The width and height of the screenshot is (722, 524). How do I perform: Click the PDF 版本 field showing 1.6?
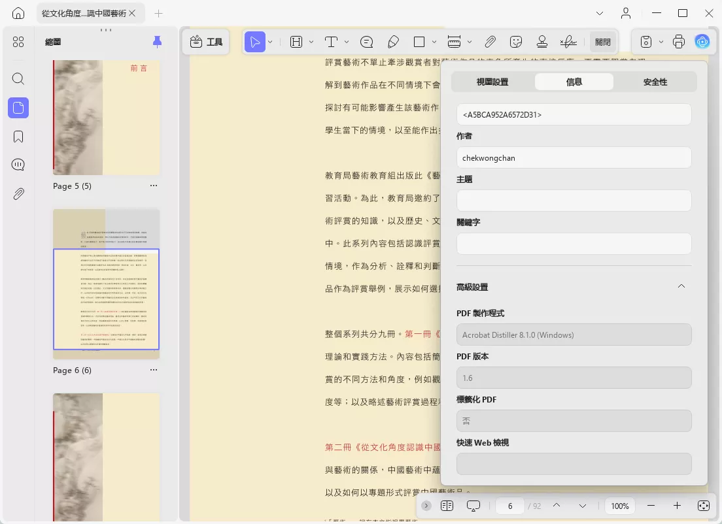click(x=574, y=378)
